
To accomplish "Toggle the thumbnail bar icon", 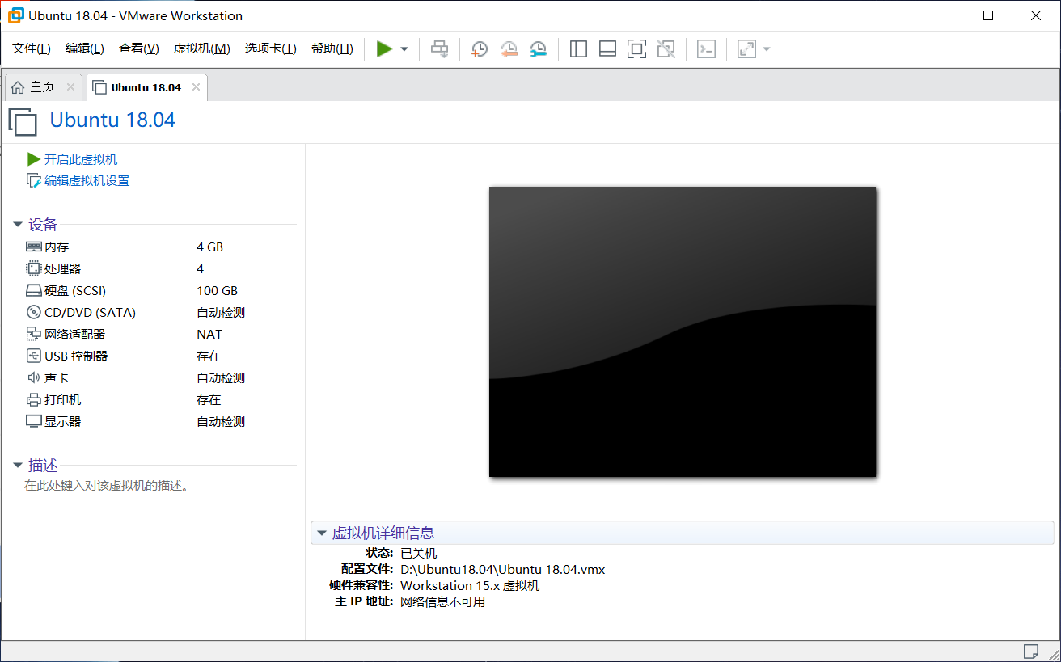I will pyautogui.click(x=607, y=49).
